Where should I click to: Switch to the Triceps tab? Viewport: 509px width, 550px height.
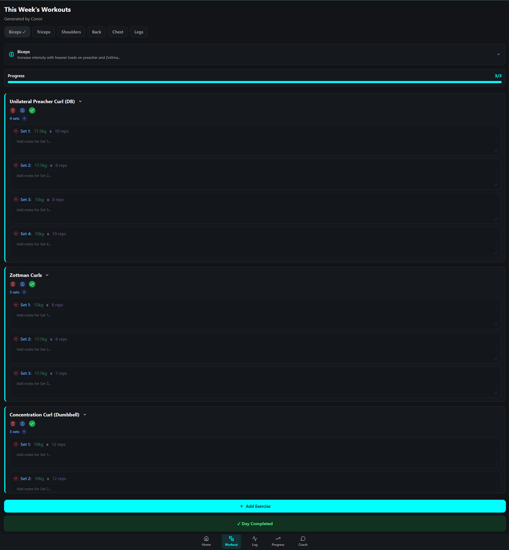coord(43,32)
